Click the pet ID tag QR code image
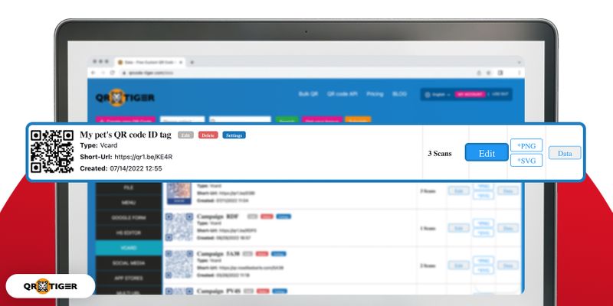 52,151
